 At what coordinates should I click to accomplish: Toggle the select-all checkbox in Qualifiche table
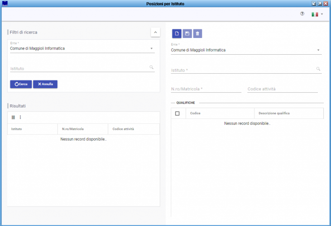177,113
